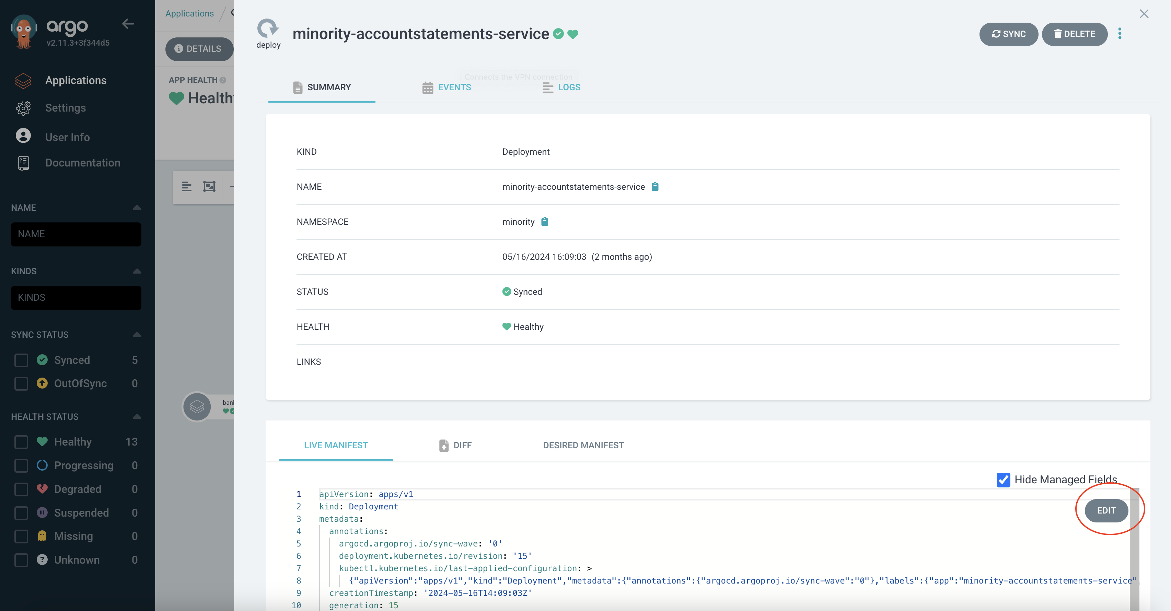Viewport: 1171px width, 611px height.
Task: Collapse the SYNC STATUS filter section
Action: click(x=137, y=335)
